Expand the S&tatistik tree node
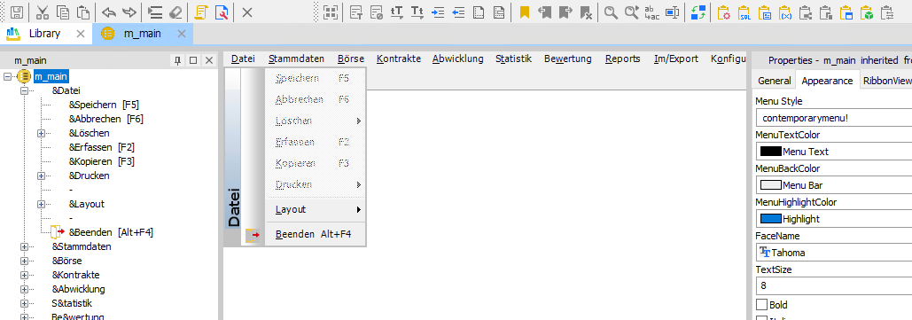This screenshot has width=912, height=320. [25, 303]
